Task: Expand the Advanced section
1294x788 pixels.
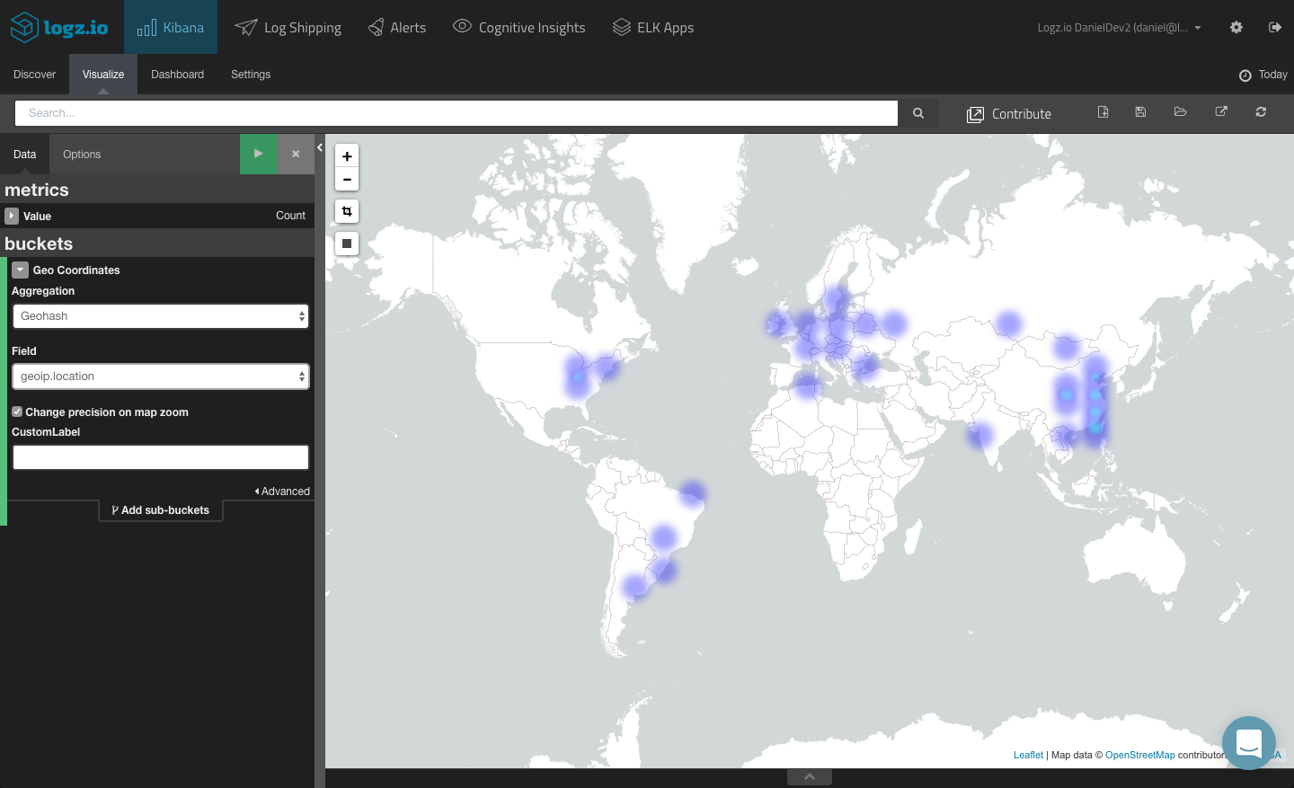Action: [x=282, y=491]
